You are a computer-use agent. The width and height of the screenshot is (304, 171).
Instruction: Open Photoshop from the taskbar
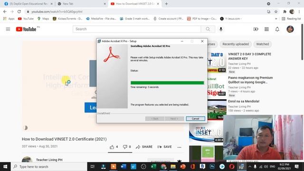pyautogui.click(x=212, y=167)
